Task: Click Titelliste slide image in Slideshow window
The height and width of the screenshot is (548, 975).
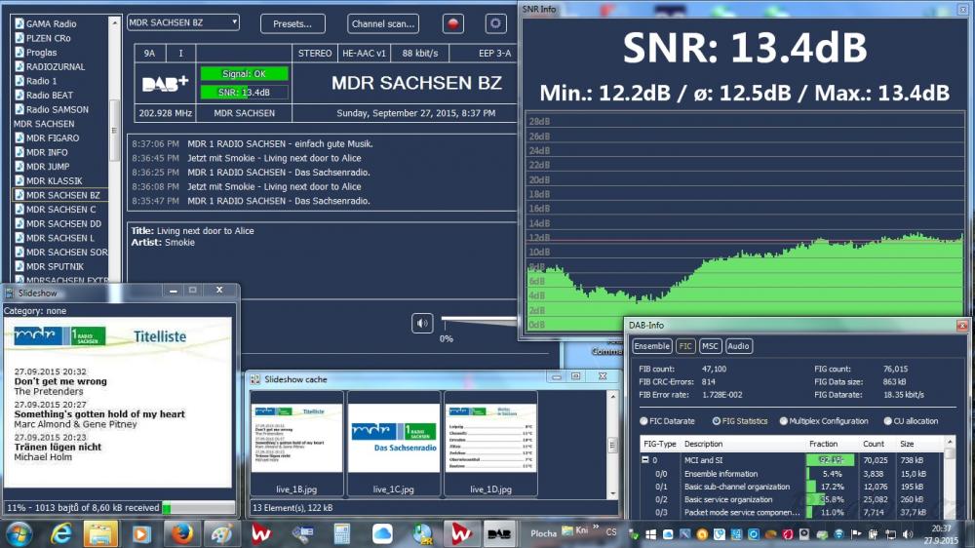Action: point(118,402)
